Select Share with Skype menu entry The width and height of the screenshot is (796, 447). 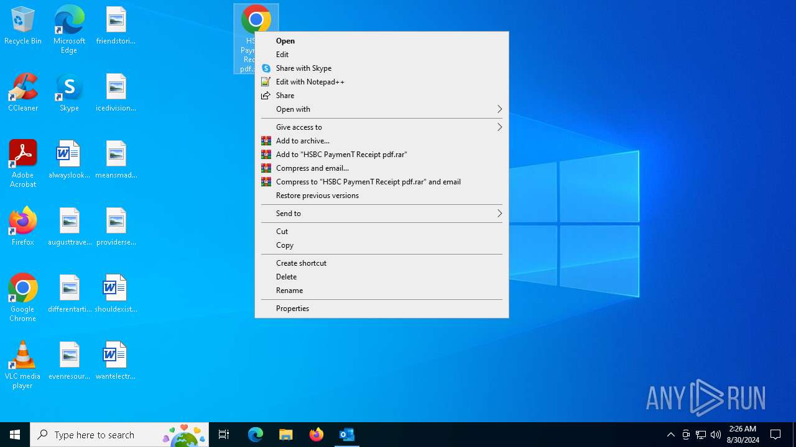click(382, 68)
